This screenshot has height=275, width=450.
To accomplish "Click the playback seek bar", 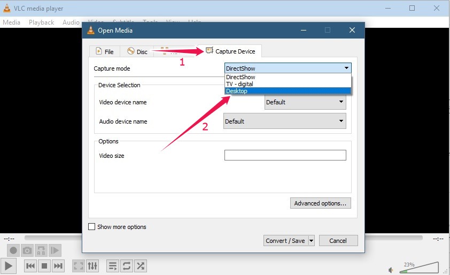I will click(223, 238).
